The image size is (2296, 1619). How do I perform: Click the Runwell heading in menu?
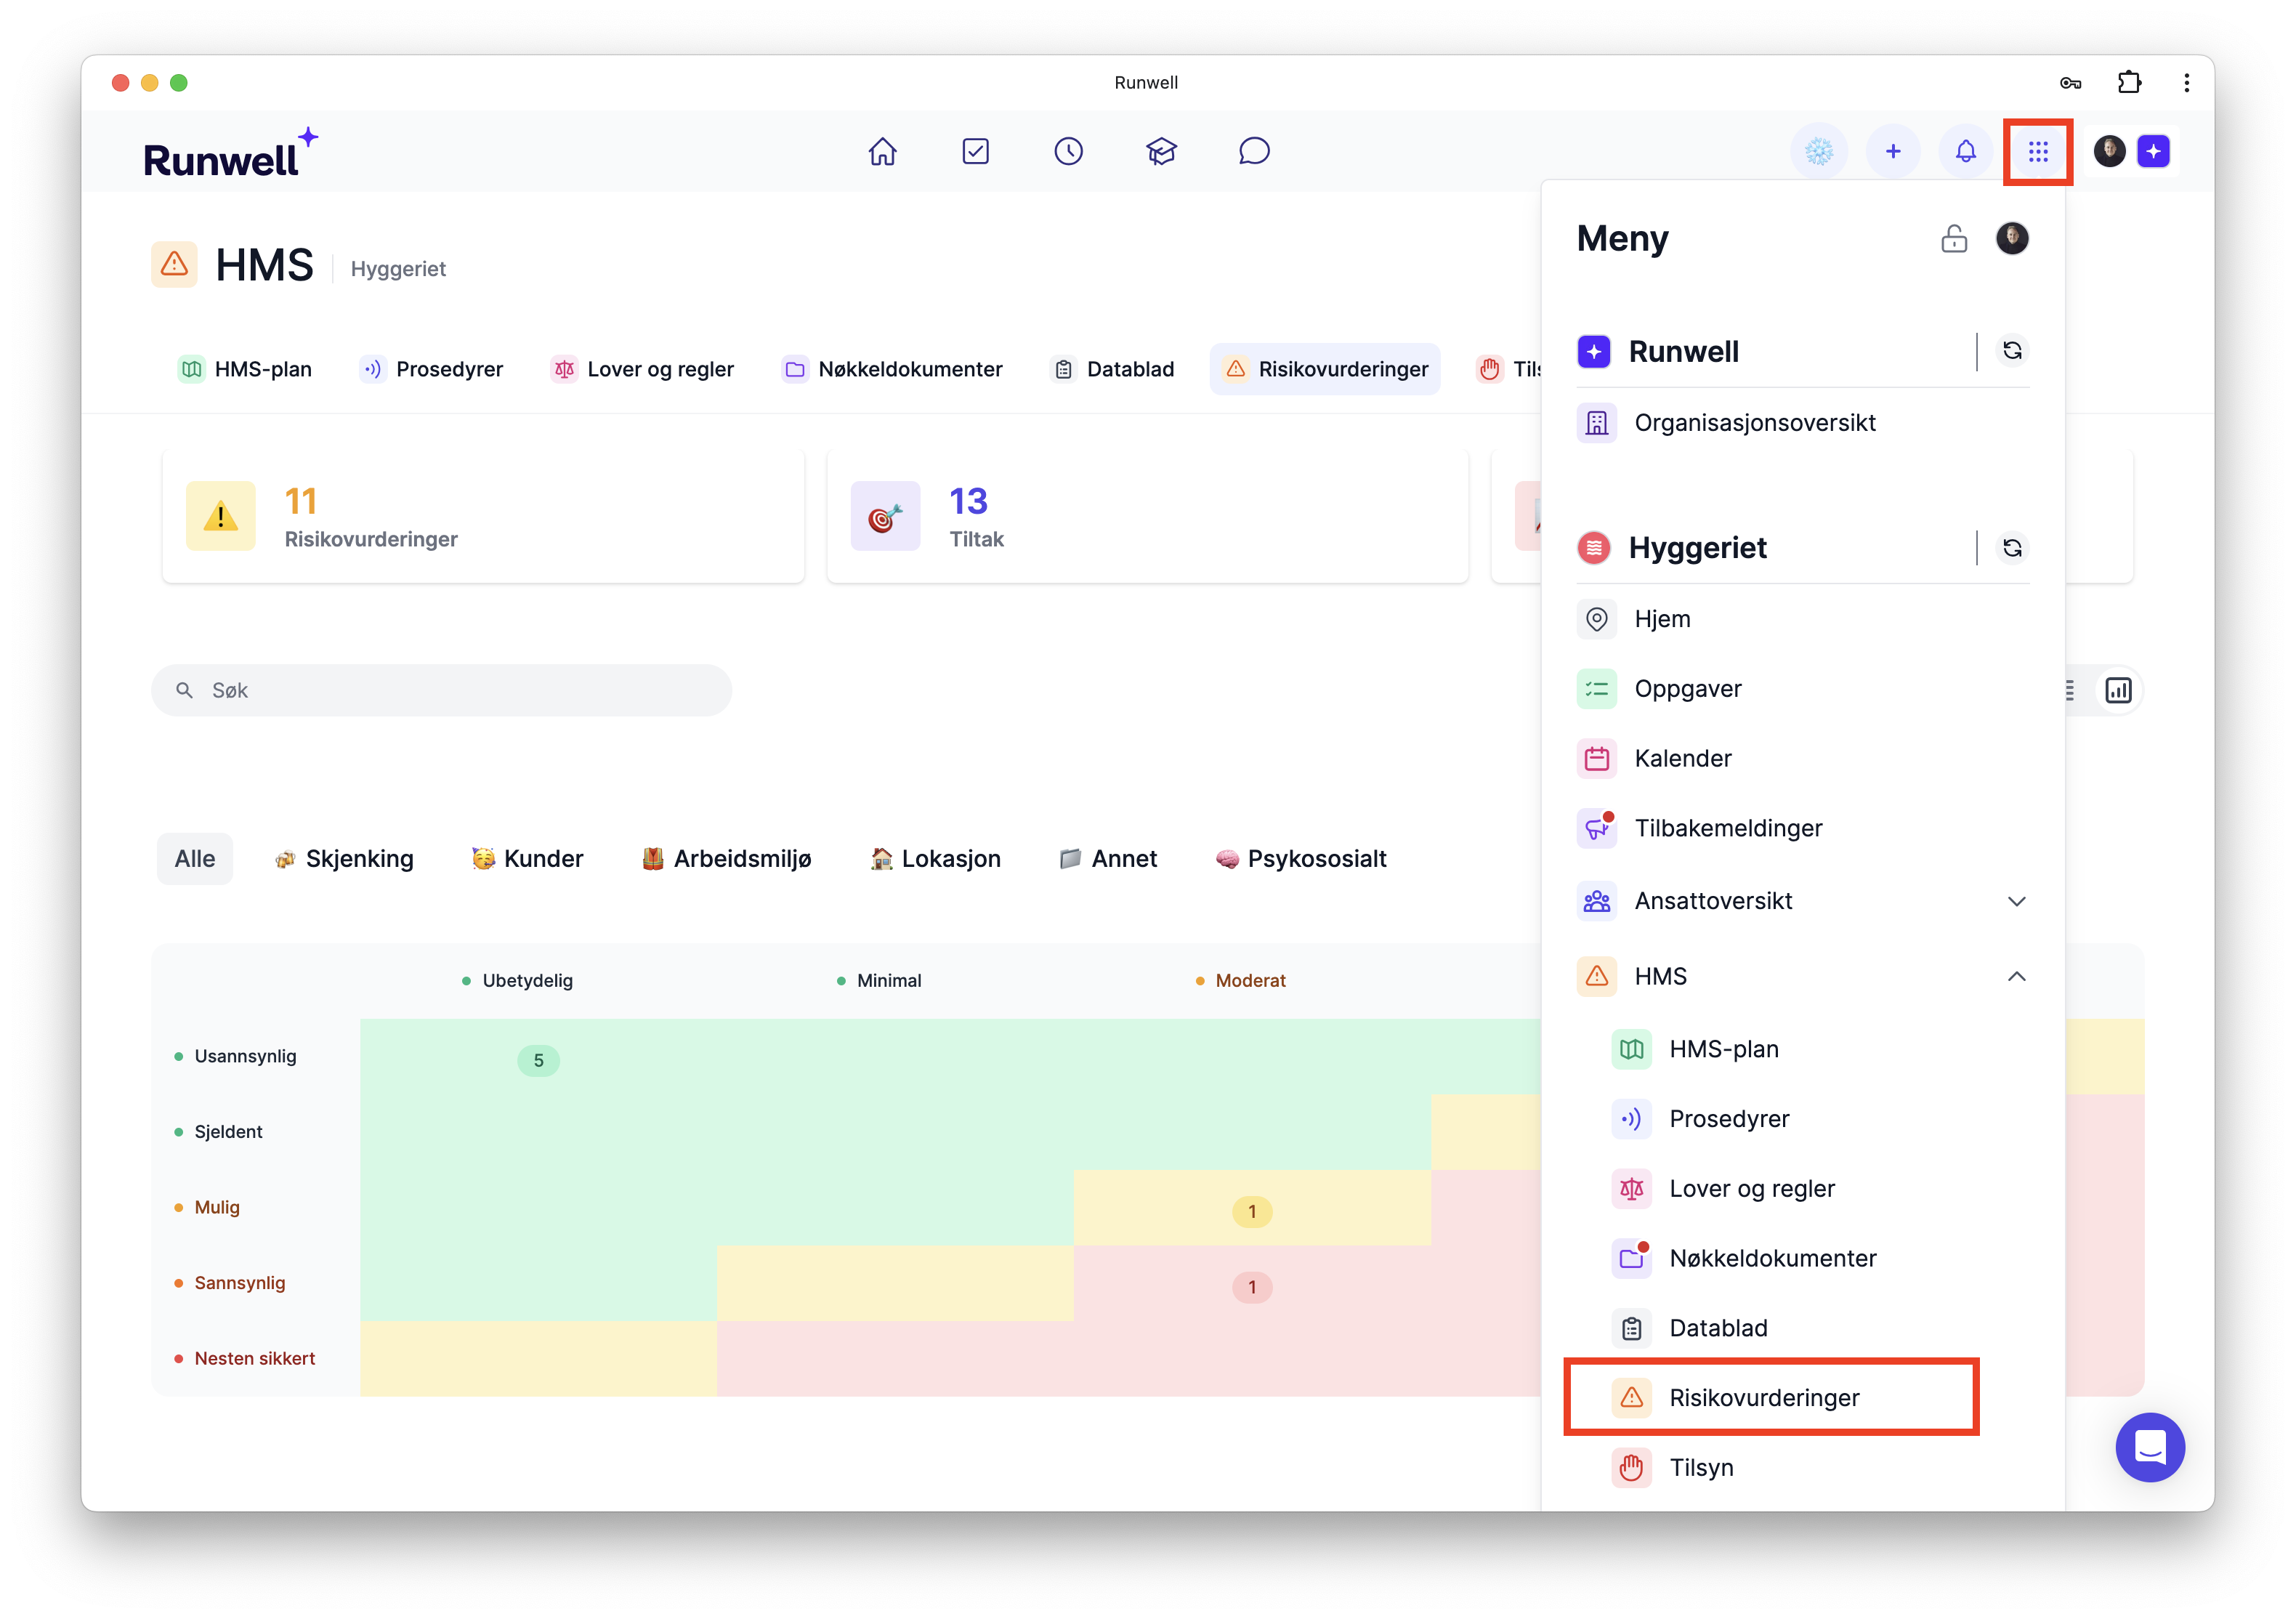pos(1683,351)
